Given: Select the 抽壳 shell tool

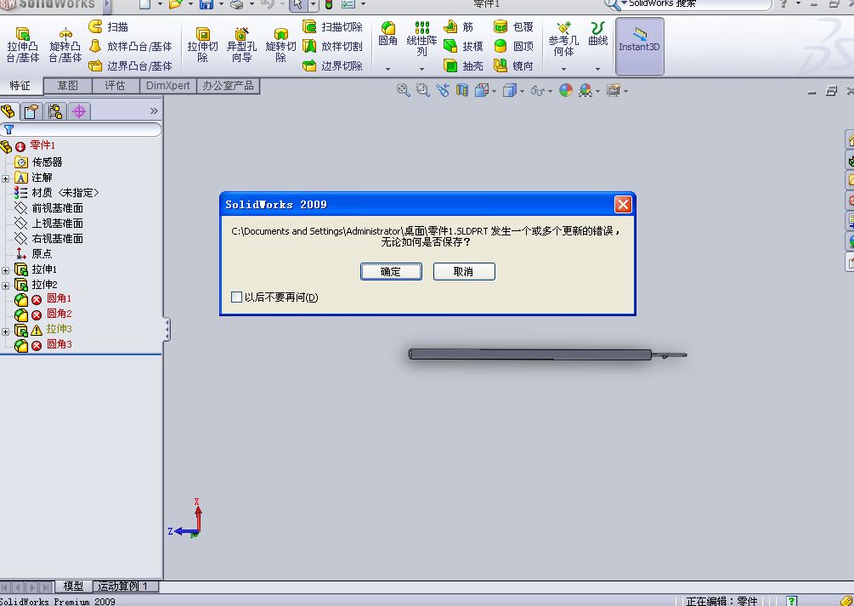Looking at the screenshot, I should (463, 66).
